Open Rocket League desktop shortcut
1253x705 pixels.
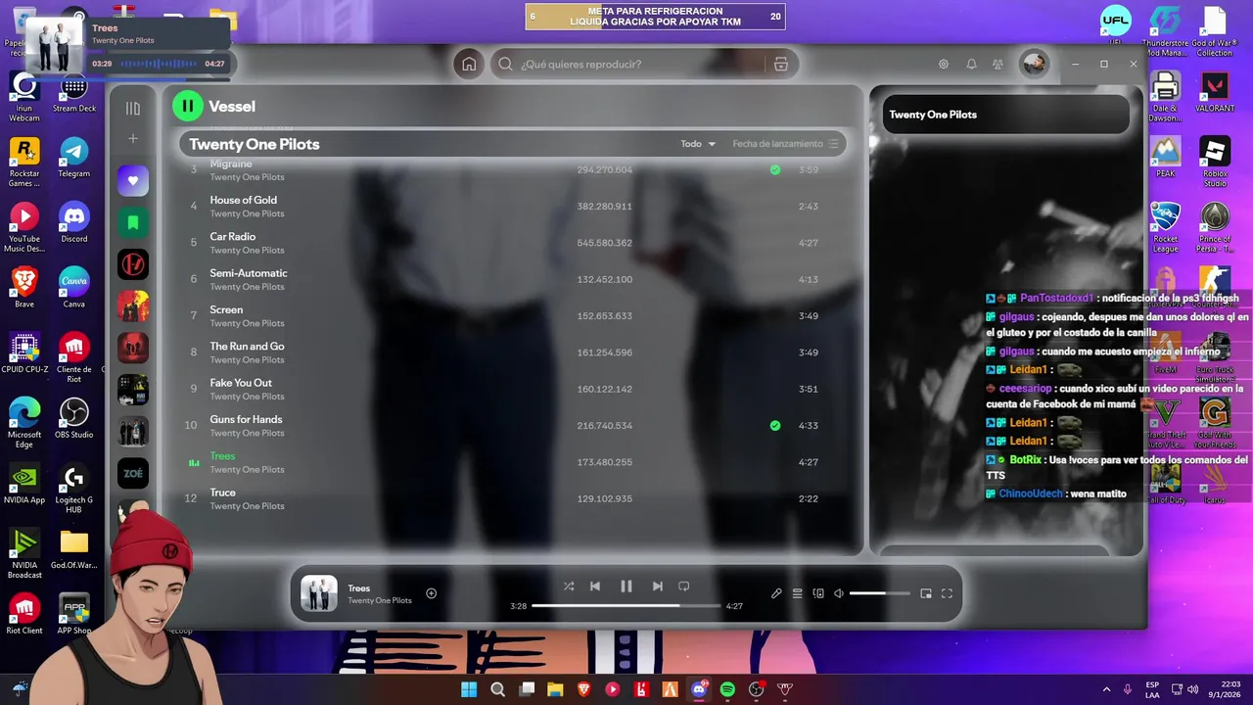(1165, 227)
